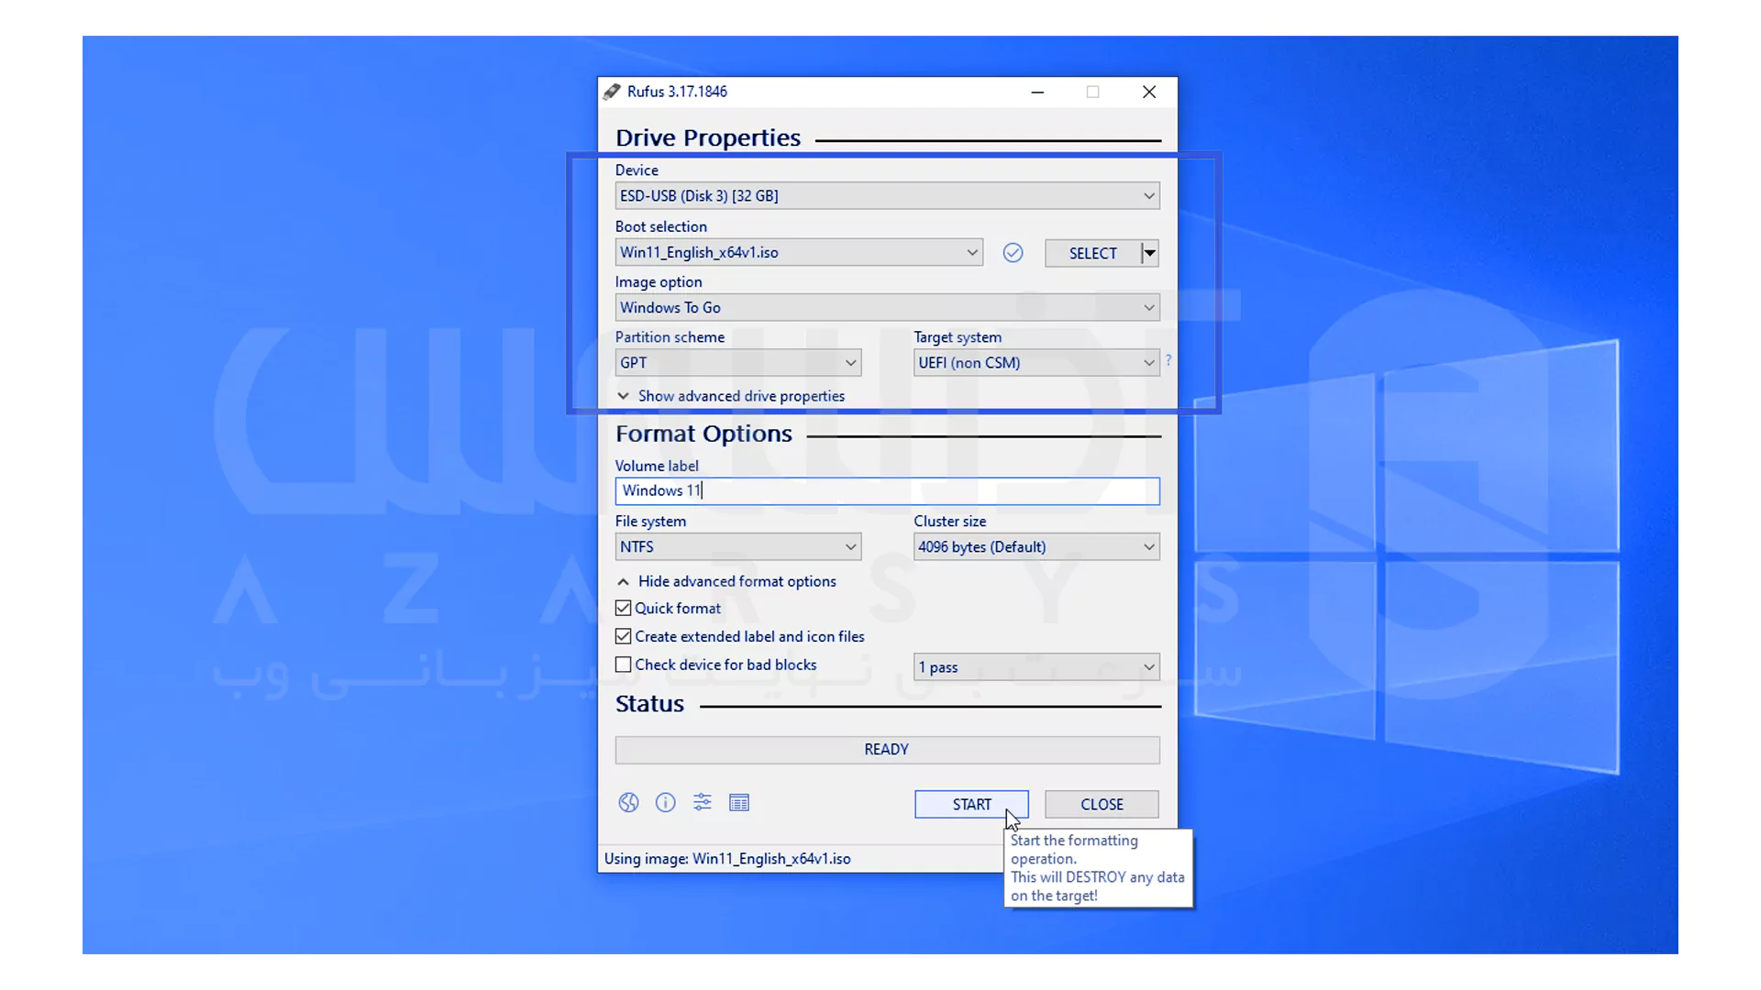Screen dimensions: 1761x990
Task: Click the Target system help question mark
Action: tap(1168, 361)
